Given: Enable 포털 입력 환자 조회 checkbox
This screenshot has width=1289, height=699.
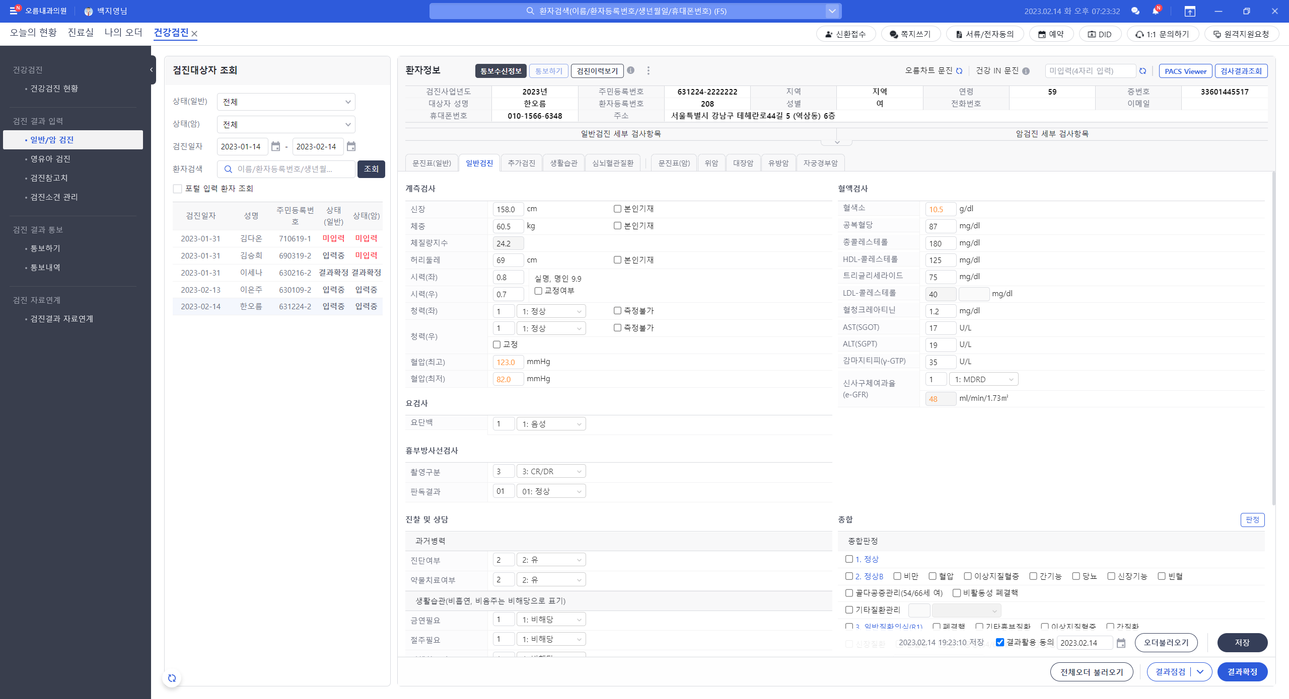Looking at the screenshot, I should tap(177, 189).
